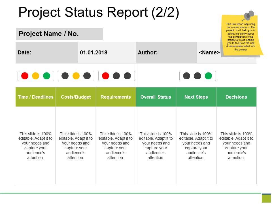Select the Decisions column header
Screen dimensions: 272x204
coord(236,97)
